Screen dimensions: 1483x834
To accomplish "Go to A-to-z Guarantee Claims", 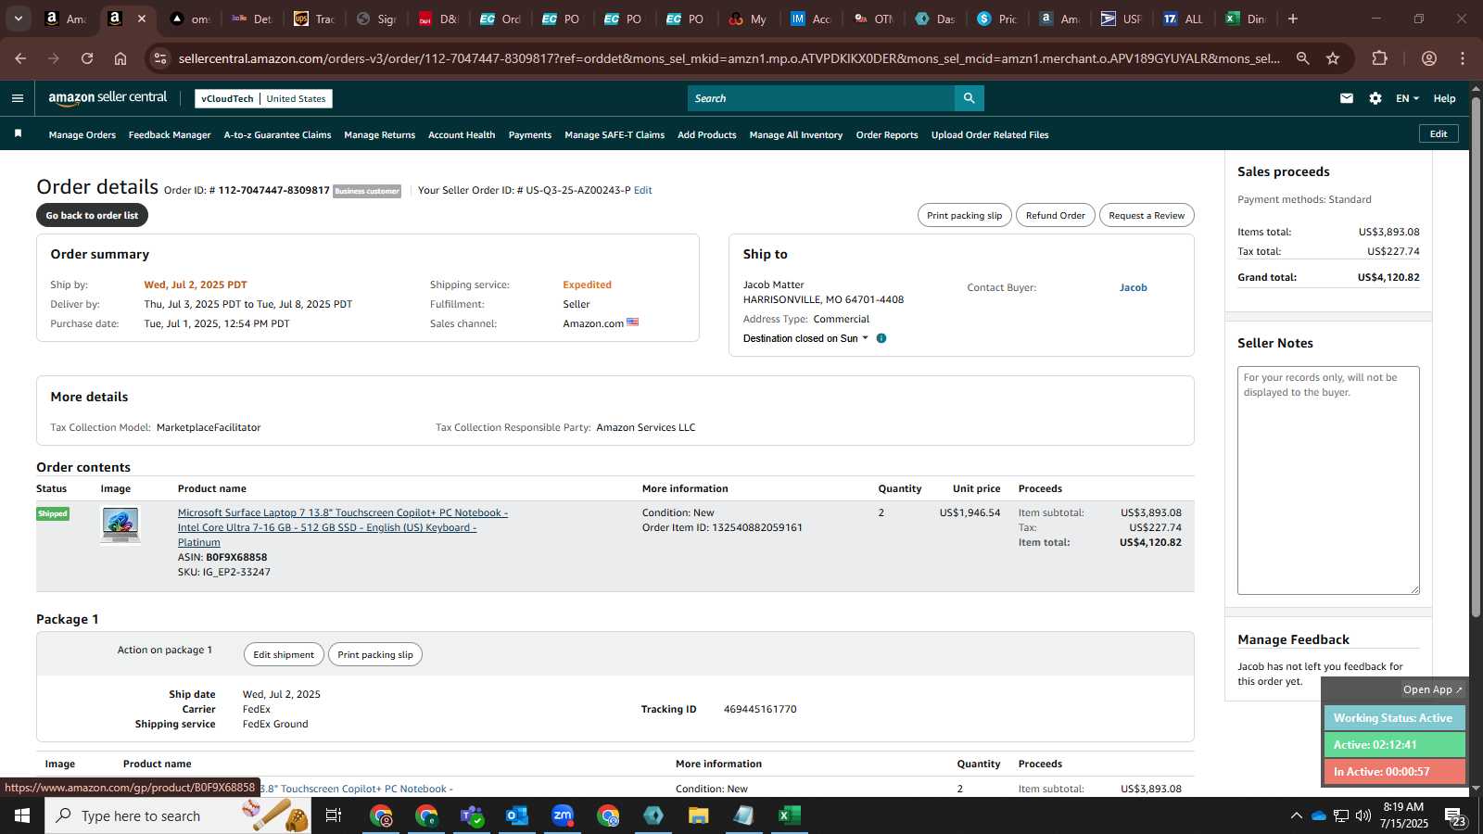I will pos(277,135).
